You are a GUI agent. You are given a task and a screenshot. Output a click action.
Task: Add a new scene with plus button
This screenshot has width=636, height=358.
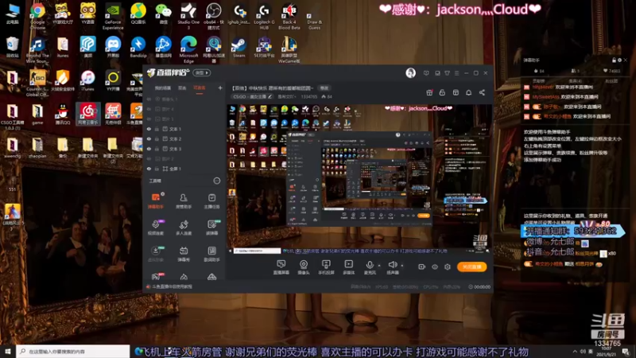pyautogui.click(x=220, y=88)
